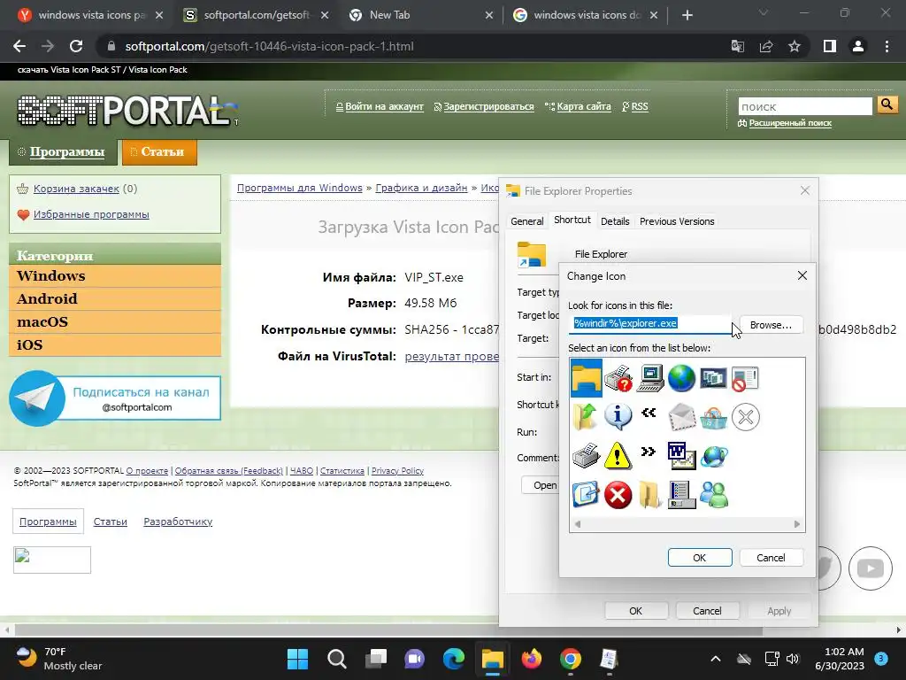This screenshot has height=680, width=906.
Task: Select the start menu taskbar icon
Action: pyautogui.click(x=682, y=495)
